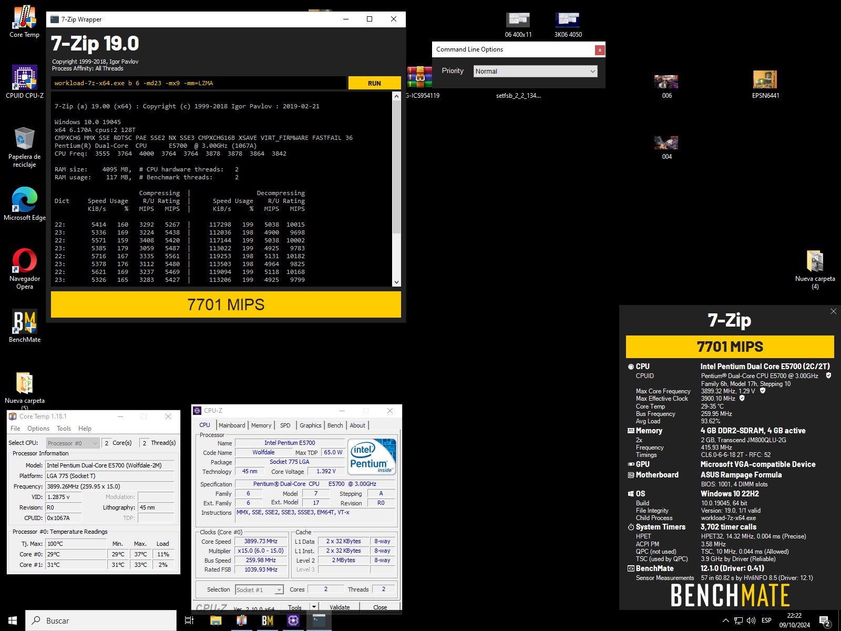Viewport: 841px width, 631px height.
Task: Open the Nueva carpeta (4) desktop folder
Action: (x=815, y=270)
